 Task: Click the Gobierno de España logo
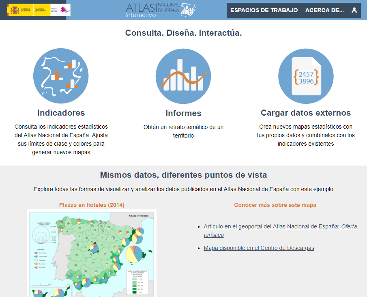point(20,10)
